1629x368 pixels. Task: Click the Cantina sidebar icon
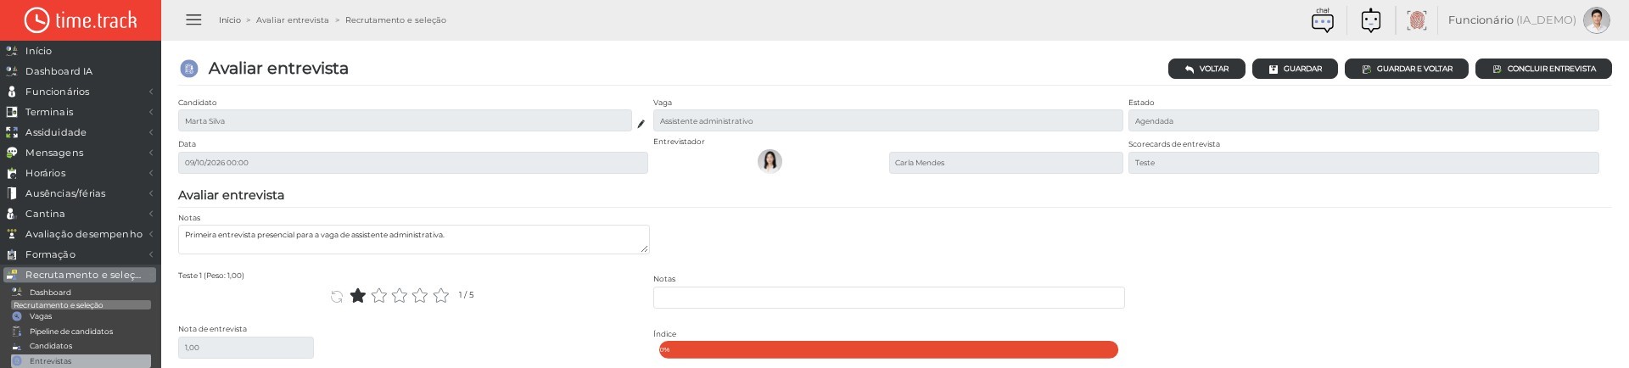[x=12, y=214]
